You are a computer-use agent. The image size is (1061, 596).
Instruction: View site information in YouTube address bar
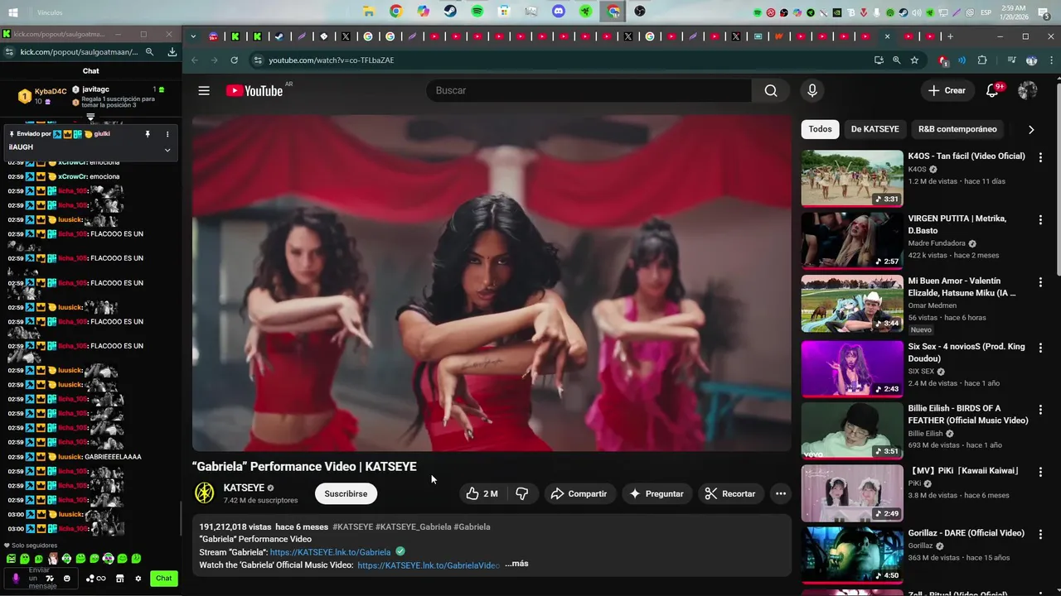coord(258,60)
